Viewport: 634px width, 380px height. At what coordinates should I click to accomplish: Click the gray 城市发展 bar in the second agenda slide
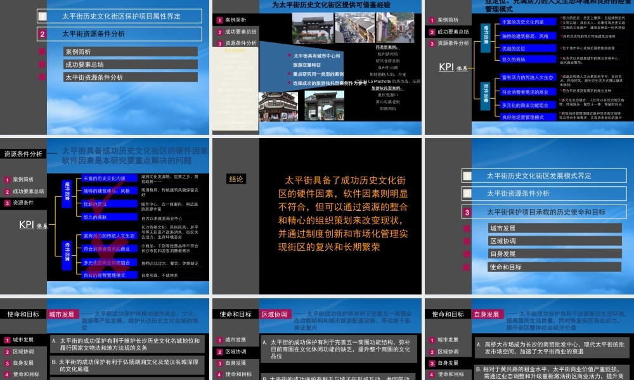(555, 228)
